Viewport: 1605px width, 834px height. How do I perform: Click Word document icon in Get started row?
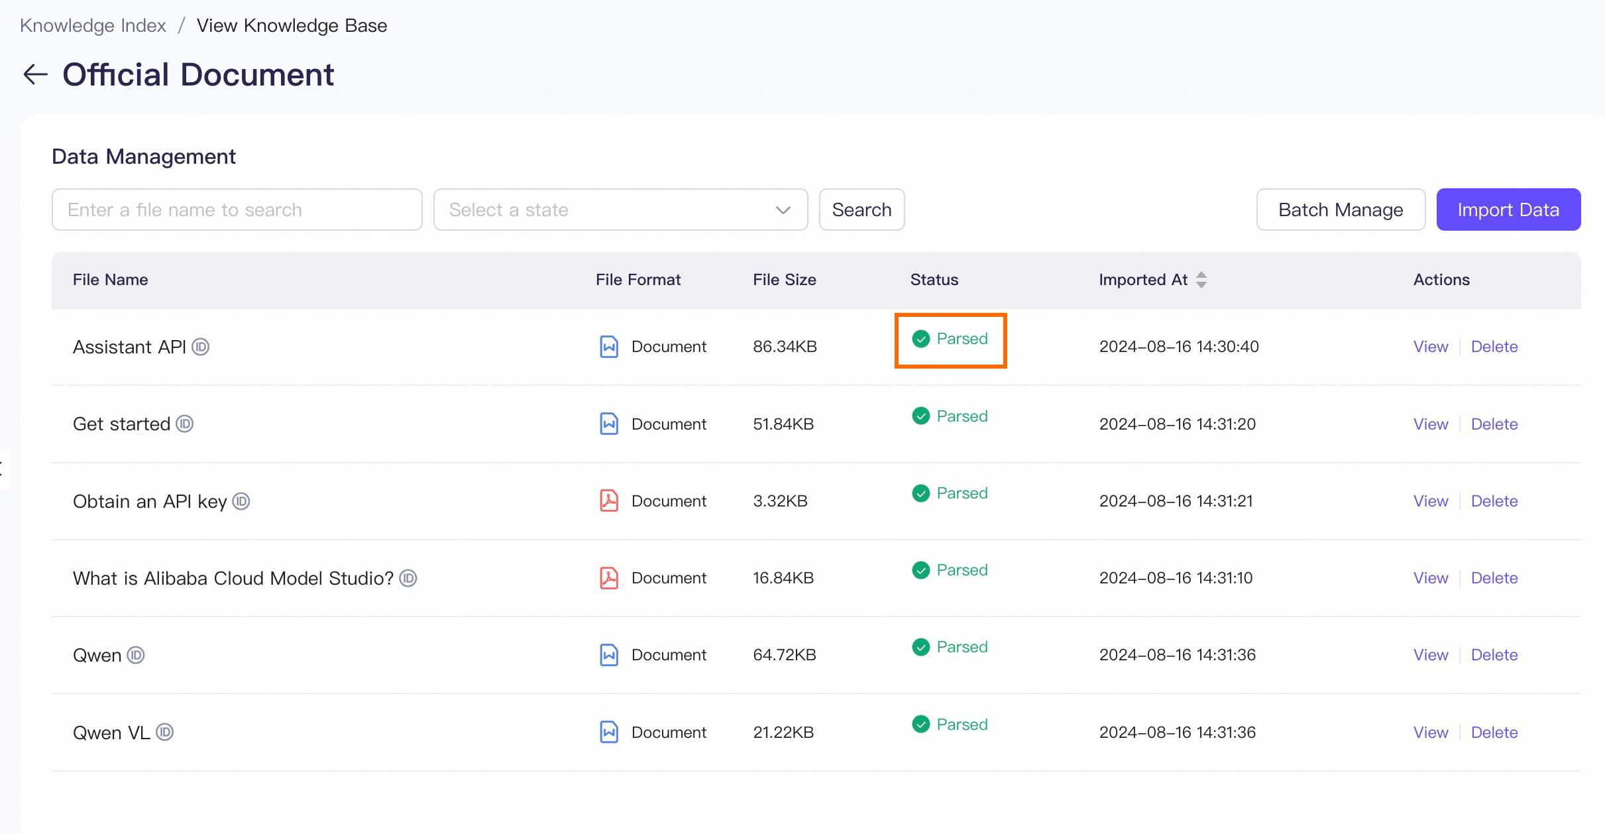coord(609,424)
